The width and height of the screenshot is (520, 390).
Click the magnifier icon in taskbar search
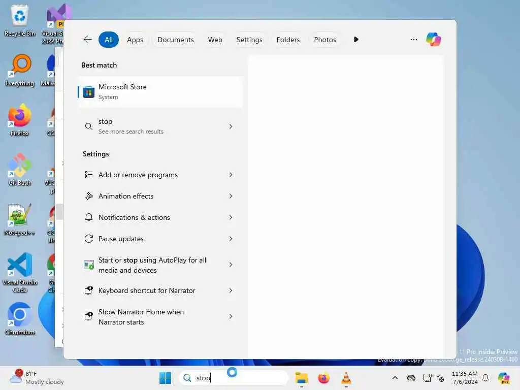click(x=187, y=378)
